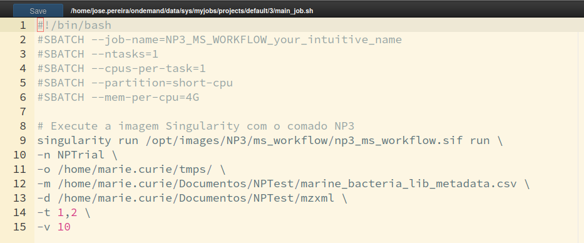Click line number 12 in gutter
This screenshot has height=243, width=584.
coord(20,184)
